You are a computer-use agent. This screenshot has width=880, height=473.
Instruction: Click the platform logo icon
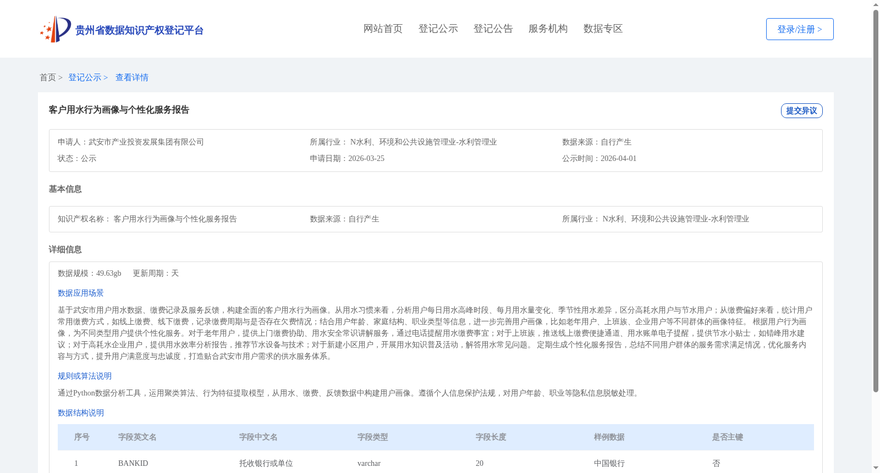[x=56, y=29]
